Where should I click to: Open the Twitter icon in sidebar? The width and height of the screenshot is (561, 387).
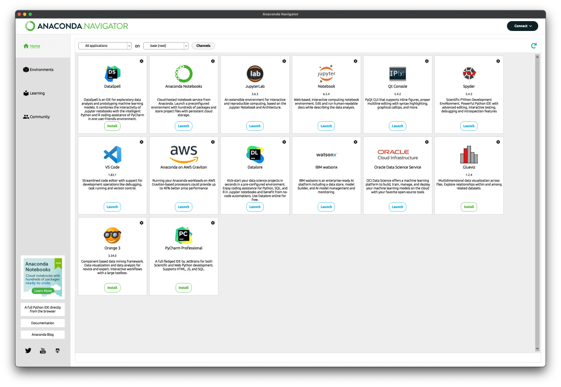28,350
